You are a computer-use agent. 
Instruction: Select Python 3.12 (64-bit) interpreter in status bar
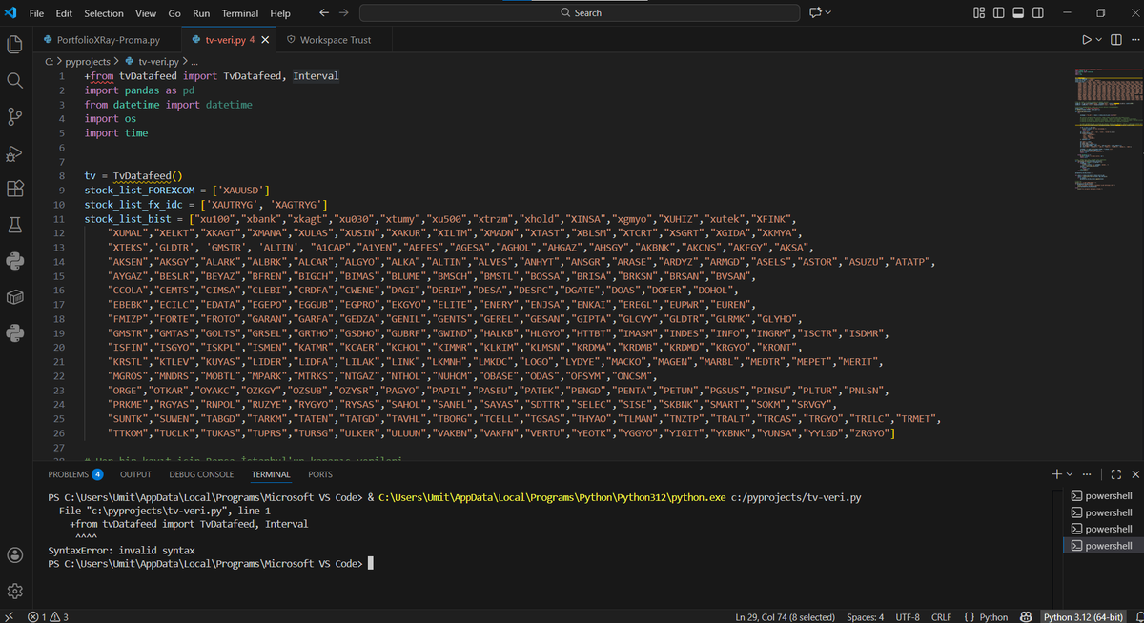[x=1084, y=616]
